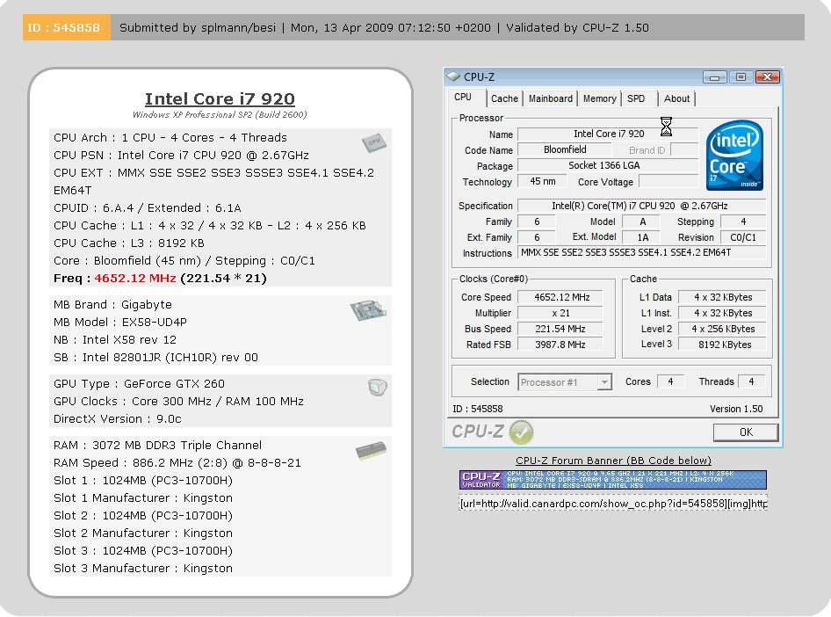Open the About tab
831x617 pixels.
pos(676,98)
